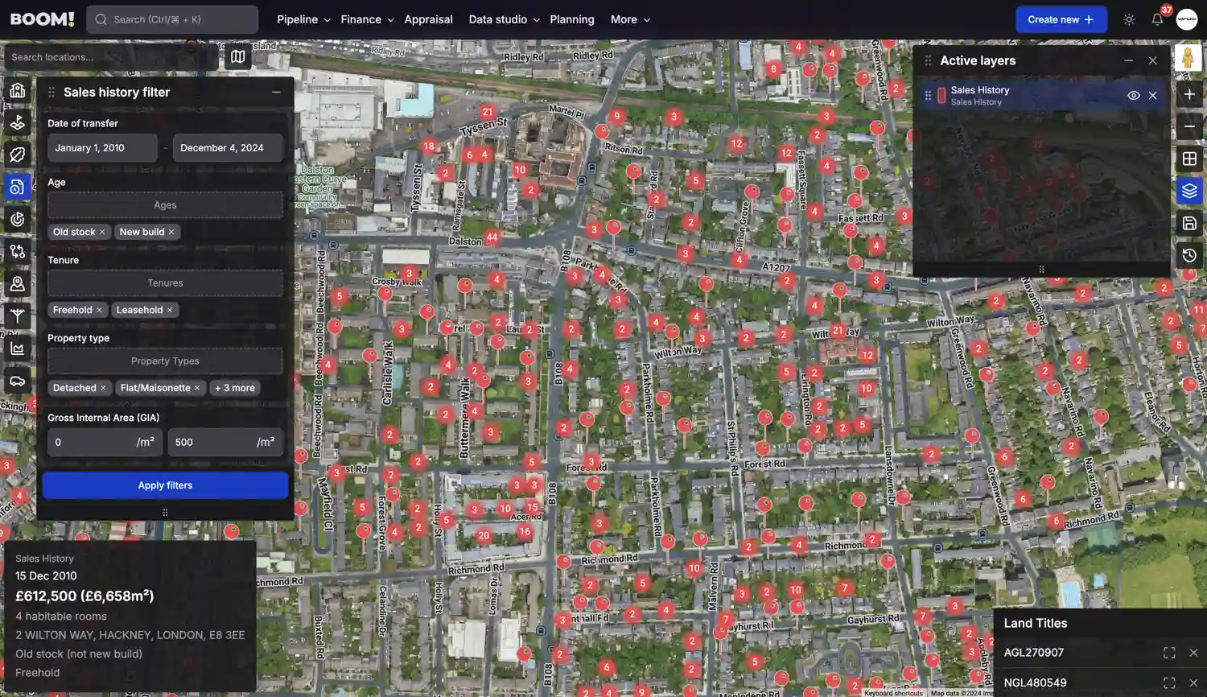1207x697 pixels.
Task: Grab the Active layers panel drag handle
Action: click(x=928, y=60)
